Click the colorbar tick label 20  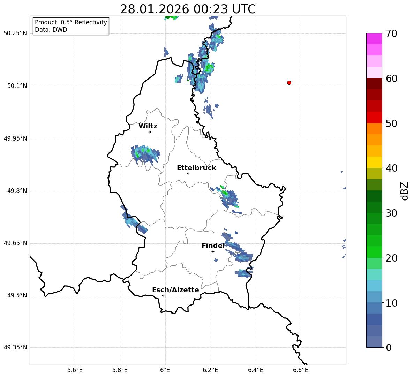pos(391,258)
